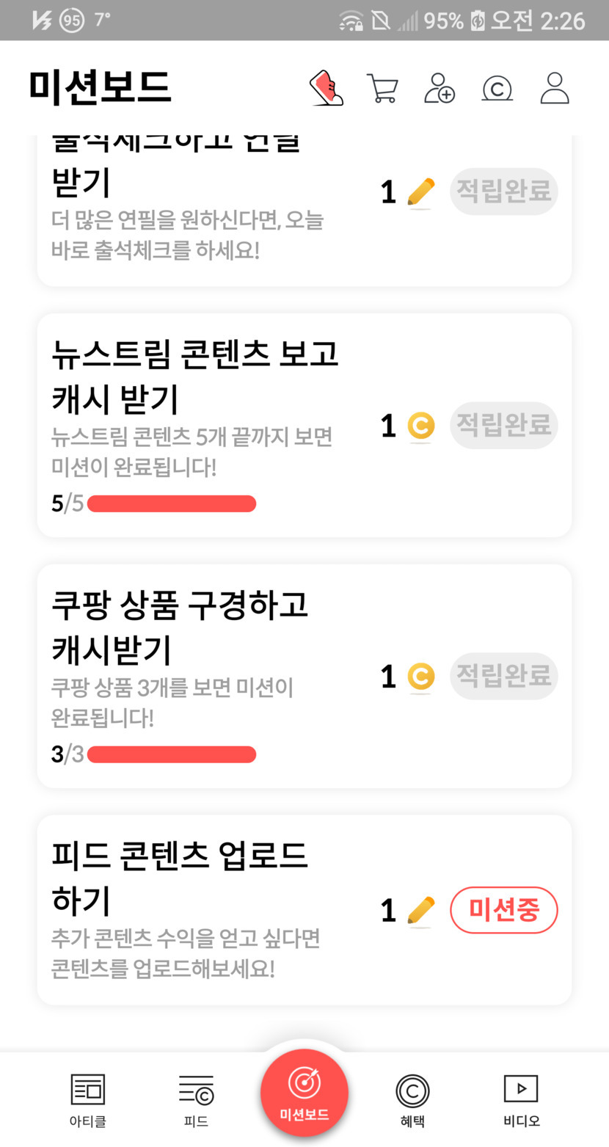
Task: Tap the pencil reward icon for 피드 콘텐츠 업로드
Action: pos(420,911)
